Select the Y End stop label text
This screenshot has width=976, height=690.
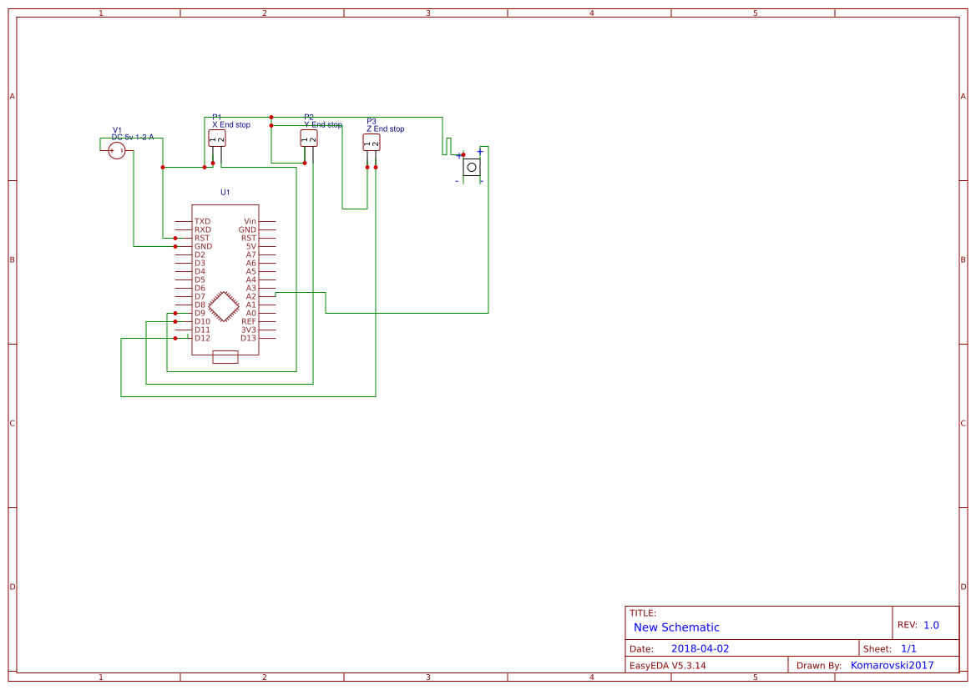[324, 123]
